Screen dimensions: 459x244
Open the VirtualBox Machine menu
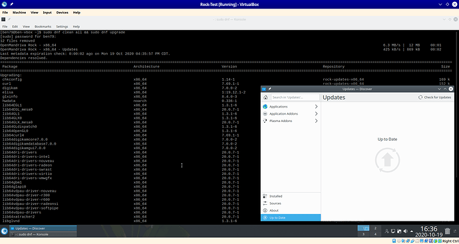click(19, 13)
